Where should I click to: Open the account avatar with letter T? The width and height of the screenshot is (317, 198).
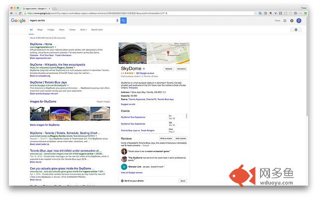299,21
